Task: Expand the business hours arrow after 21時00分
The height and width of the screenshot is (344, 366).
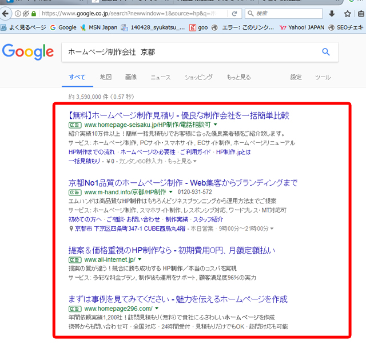Action: pos(272,229)
